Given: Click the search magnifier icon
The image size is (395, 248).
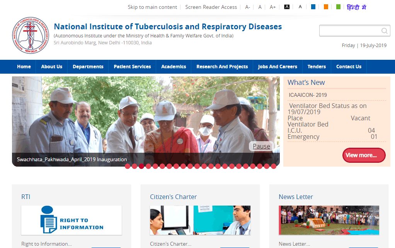Looking at the screenshot, I should click(384, 31).
